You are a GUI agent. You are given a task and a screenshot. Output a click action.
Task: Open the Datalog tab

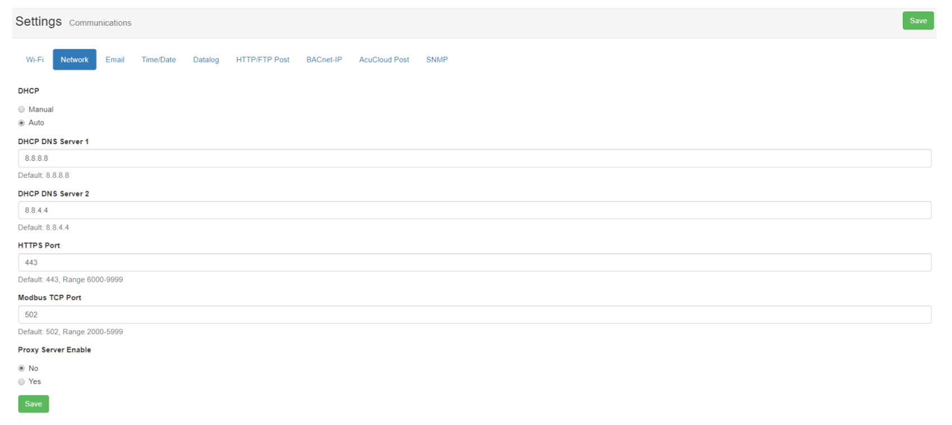click(x=206, y=59)
